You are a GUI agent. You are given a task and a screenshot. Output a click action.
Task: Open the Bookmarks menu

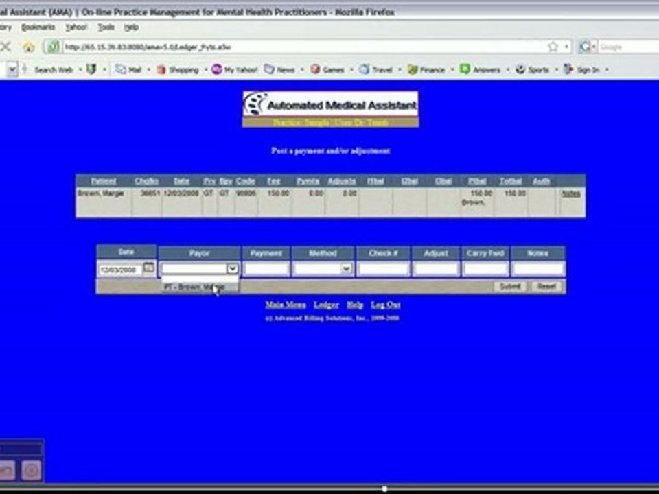tap(38, 27)
